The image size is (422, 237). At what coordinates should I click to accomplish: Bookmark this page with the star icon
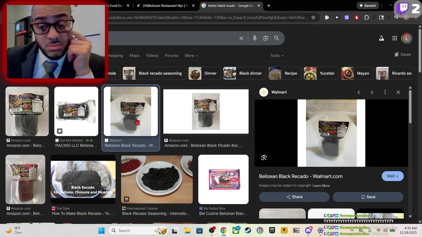(313, 17)
